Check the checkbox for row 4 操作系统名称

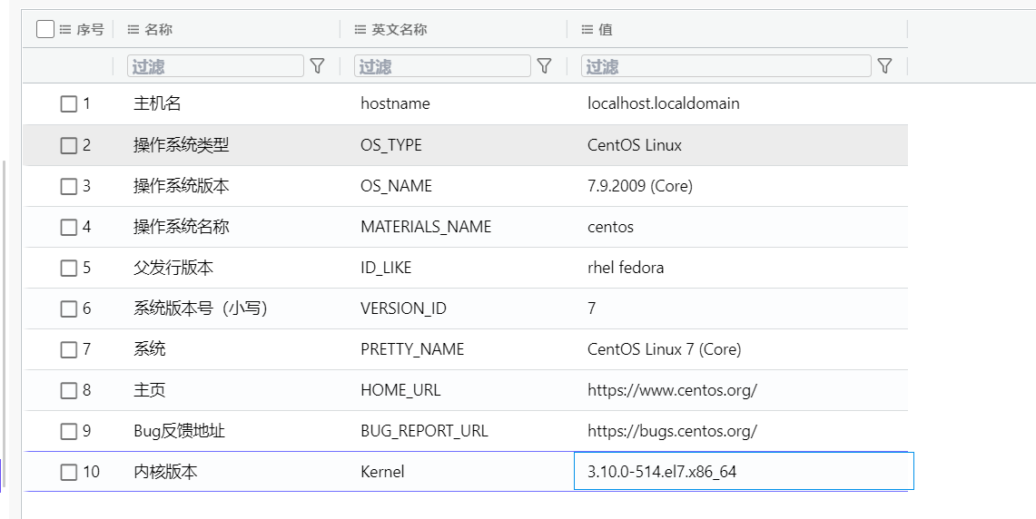pyautogui.click(x=69, y=227)
